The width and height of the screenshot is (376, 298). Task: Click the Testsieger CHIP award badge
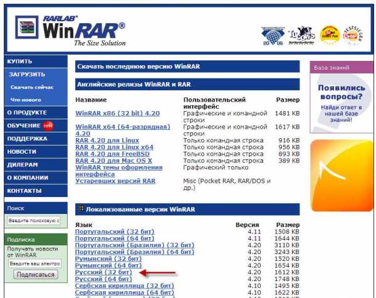[352, 35]
